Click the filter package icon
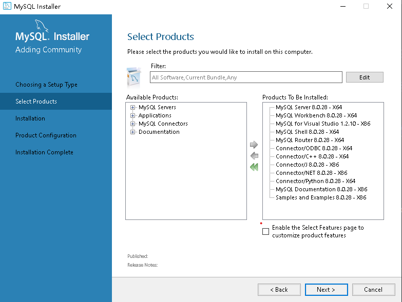402x302 pixels. [134, 77]
